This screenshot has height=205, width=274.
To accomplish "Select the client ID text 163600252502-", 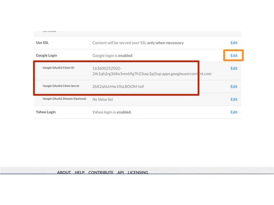I will (x=107, y=68).
